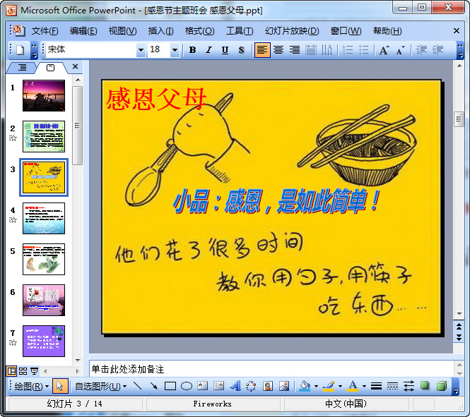Decrease font size with small A icon
The width and height of the screenshot is (470, 417).
coord(400,50)
